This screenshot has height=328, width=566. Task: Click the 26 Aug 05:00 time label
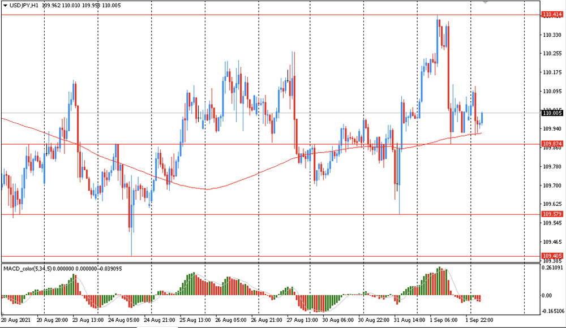[x=231, y=320]
